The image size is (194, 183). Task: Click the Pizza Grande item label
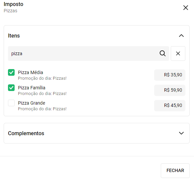click(32, 103)
